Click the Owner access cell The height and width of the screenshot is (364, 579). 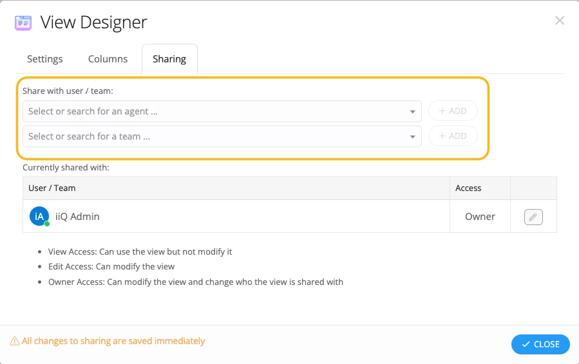(x=480, y=217)
